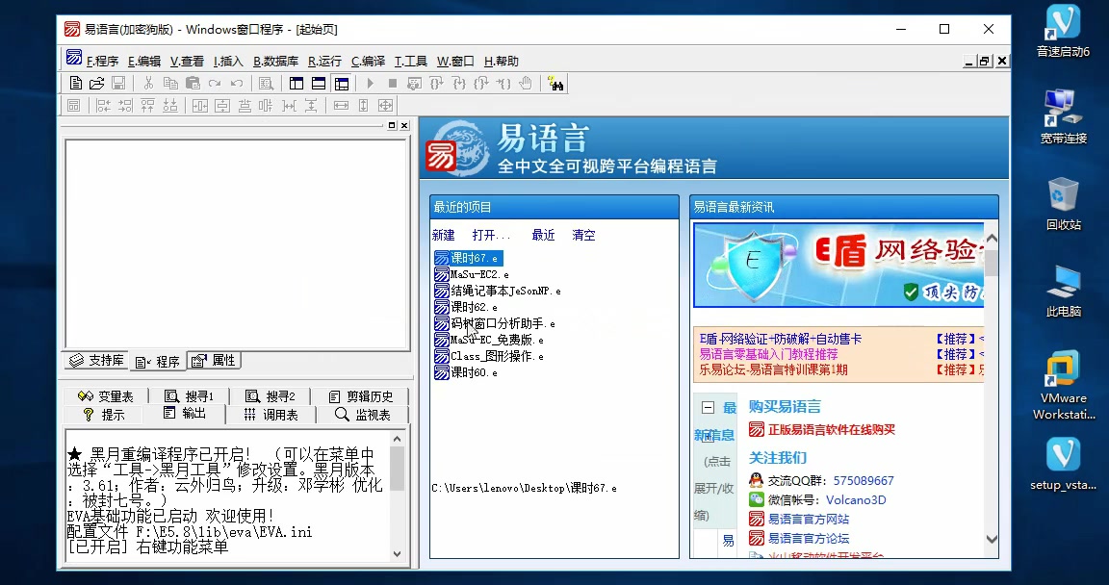Switch to the 剪辑历史 tab
1109x585 pixels.
tap(360, 396)
